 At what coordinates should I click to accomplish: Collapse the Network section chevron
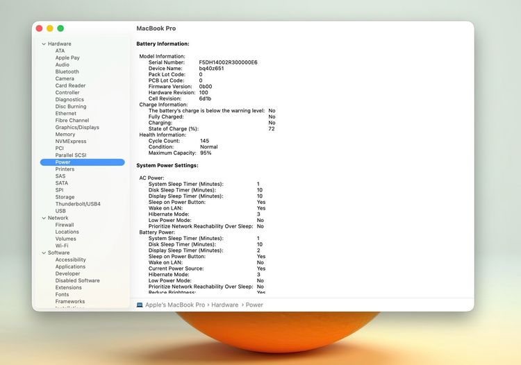pos(44,218)
